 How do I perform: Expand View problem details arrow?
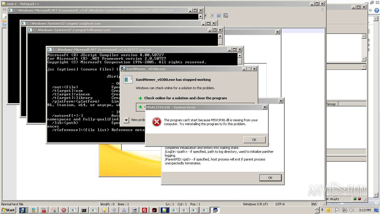point(126,120)
